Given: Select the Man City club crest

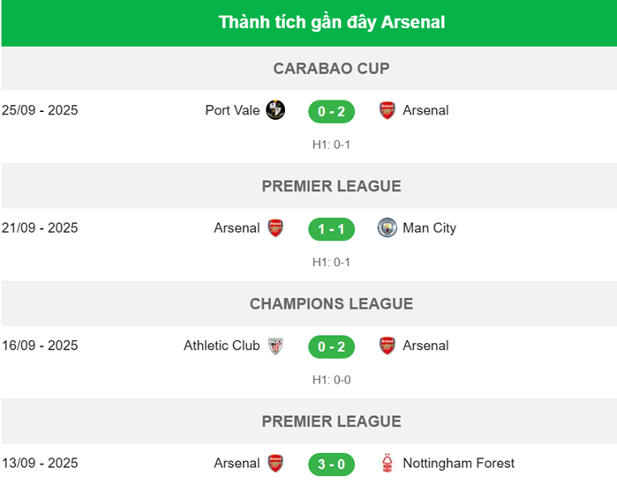Looking at the screenshot, I should point(387,228).
